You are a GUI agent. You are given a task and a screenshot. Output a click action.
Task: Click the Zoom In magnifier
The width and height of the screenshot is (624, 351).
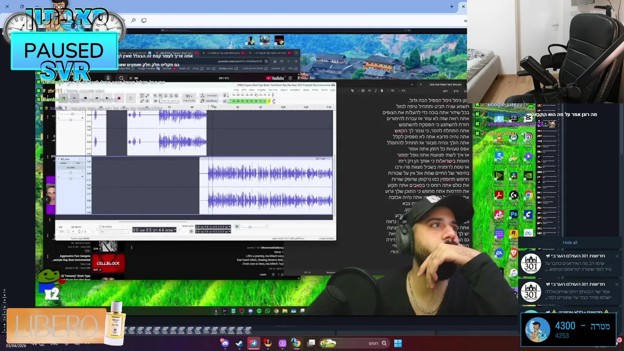pos(155,96)
